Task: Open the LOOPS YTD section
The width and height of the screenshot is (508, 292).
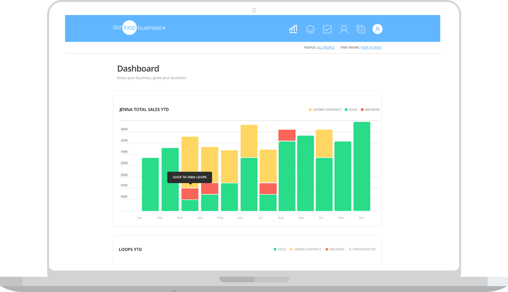Action: tap(130, 249)
